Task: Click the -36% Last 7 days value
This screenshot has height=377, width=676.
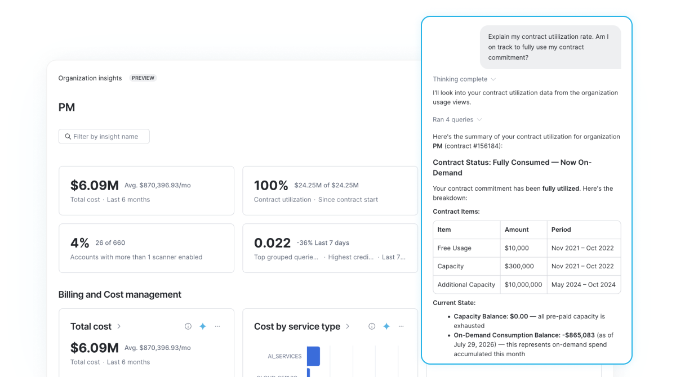Action: pos(323,243)
